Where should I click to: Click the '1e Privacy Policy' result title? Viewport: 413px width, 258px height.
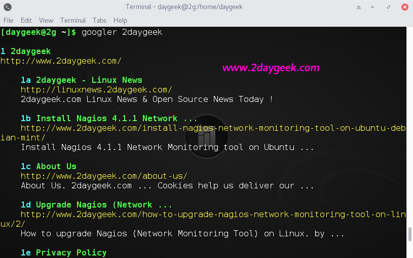pos(64,253)
